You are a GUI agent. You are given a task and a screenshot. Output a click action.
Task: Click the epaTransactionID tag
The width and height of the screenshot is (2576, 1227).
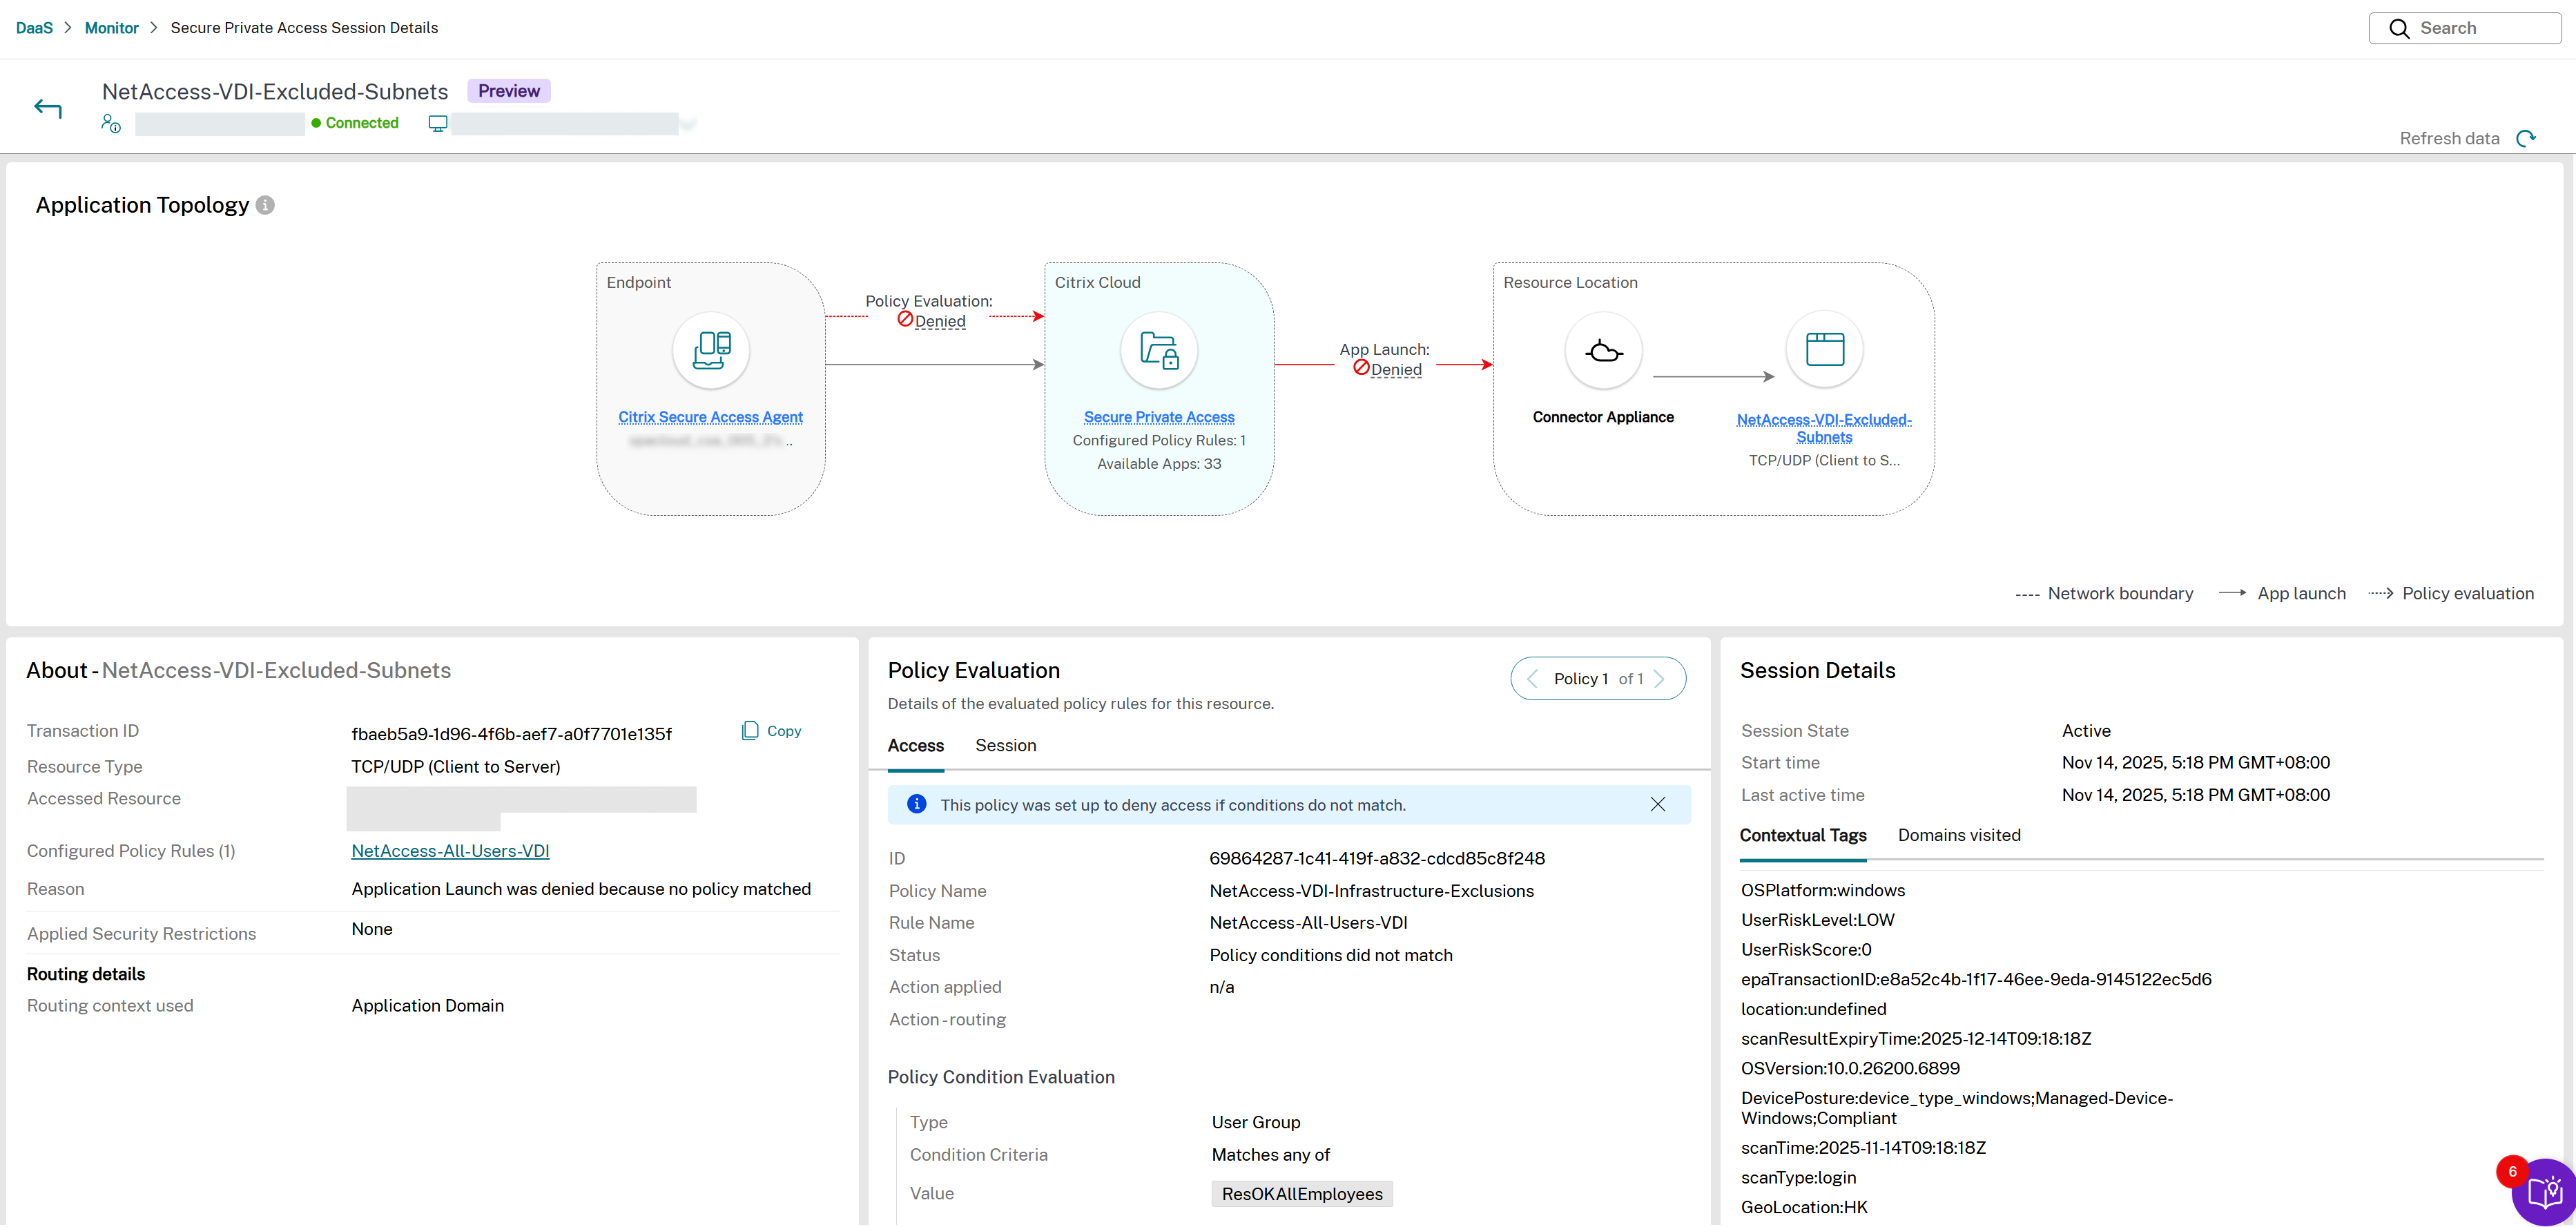click(x=1975, y=980)
